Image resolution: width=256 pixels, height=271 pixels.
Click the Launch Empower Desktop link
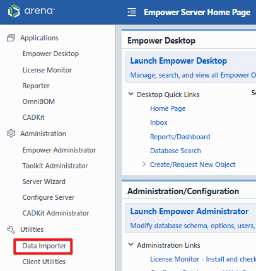click(x=178, y=61)
